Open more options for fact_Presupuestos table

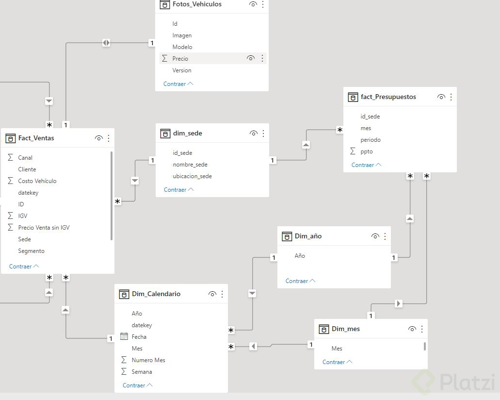pyautogui.click(x=451, y=97)
